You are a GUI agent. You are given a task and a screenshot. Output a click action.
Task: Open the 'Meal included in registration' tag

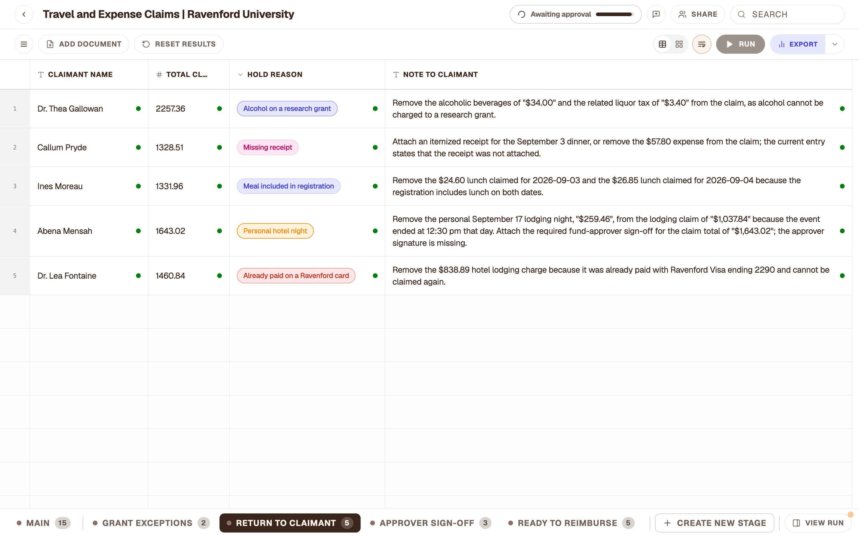click(289, 186)
